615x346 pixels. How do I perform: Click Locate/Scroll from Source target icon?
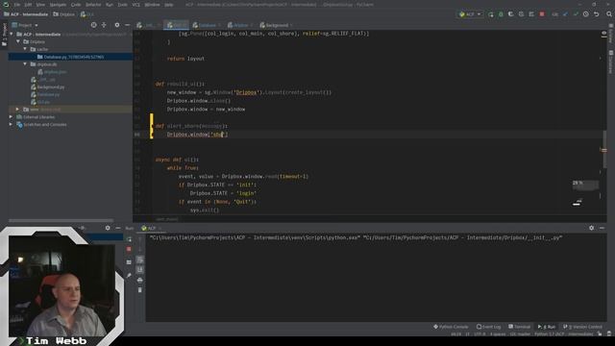pyautogui.click(x=94, y=25)
